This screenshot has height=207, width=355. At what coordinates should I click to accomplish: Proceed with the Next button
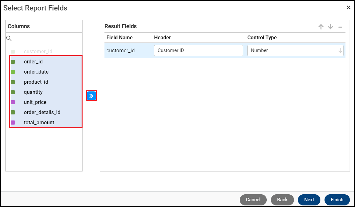(309, 200)
